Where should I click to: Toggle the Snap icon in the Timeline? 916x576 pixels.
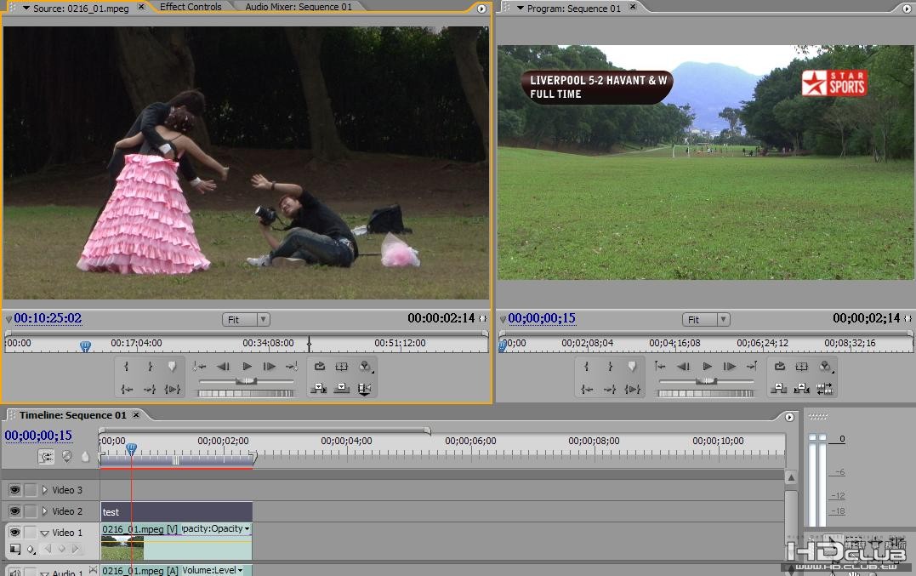coord(47,457)
